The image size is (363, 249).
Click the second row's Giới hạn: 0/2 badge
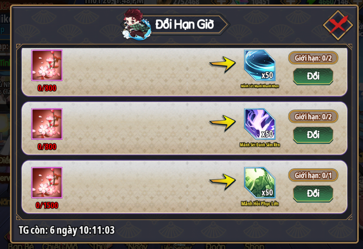coord(313,117)
